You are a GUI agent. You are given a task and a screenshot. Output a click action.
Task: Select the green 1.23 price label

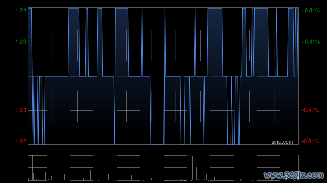point(21,42)
